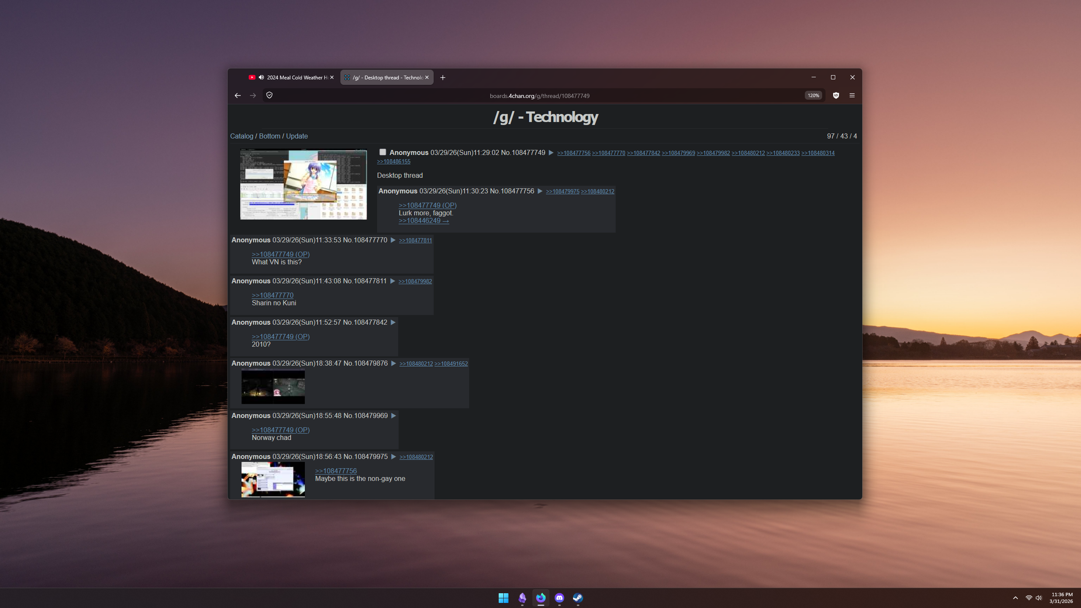Click the Update thread link
Viewport: 1081px width, 608px height.
(297, 136)
